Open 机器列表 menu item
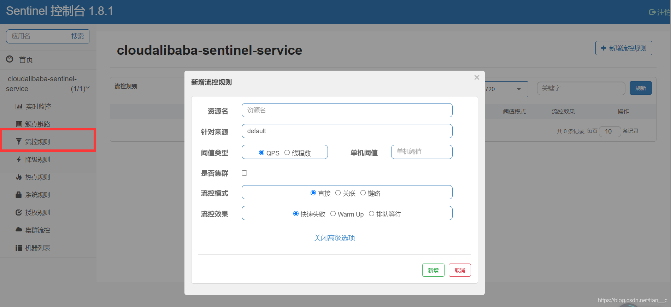 pos(38,248)
